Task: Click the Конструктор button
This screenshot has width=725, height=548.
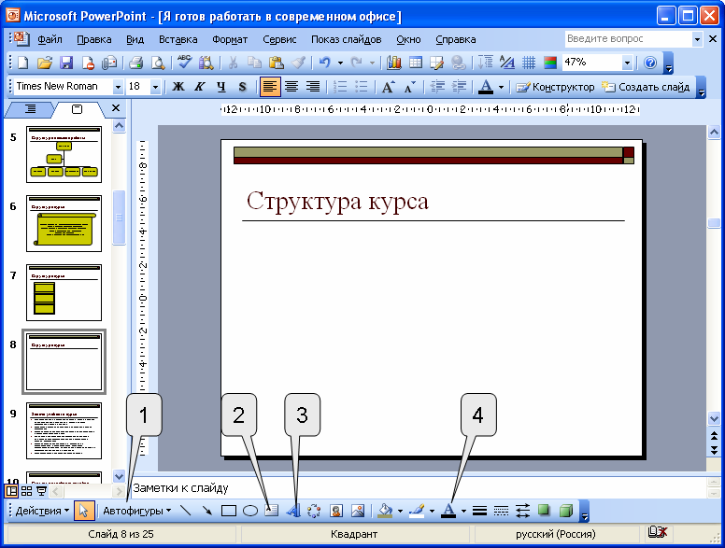Action: click(555, 87)
